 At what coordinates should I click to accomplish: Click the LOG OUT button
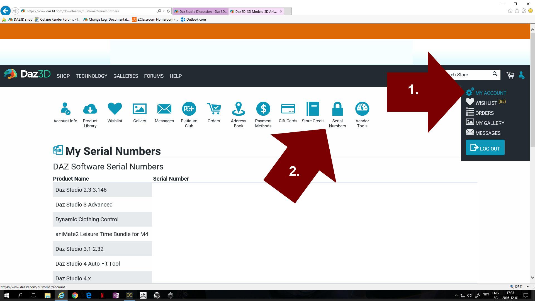485,147
